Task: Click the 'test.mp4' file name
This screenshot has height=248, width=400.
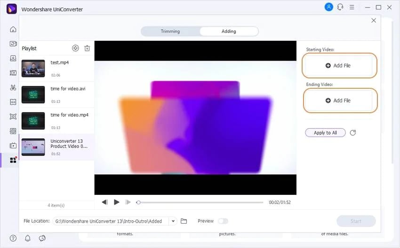Action: [60, 62]
